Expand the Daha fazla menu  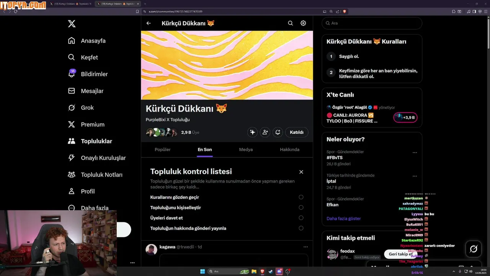(x=88, y=208)
